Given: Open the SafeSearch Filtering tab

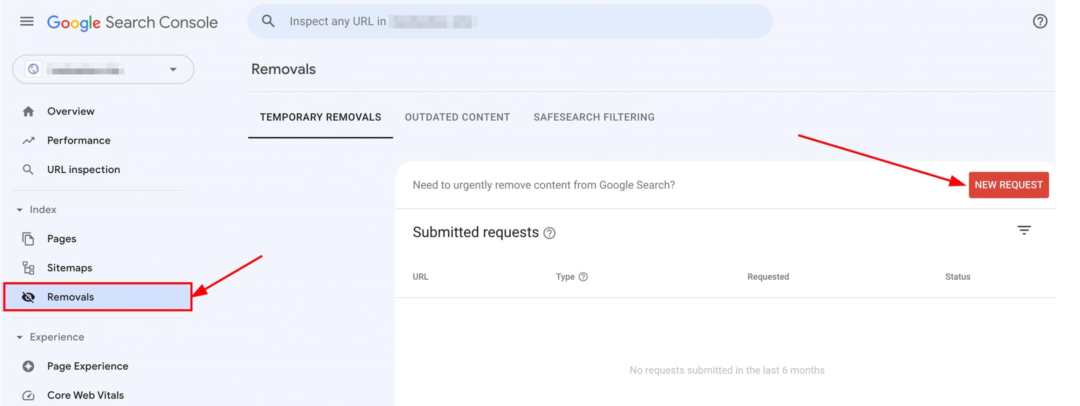Looking at the screenshot, I should 594,117.
